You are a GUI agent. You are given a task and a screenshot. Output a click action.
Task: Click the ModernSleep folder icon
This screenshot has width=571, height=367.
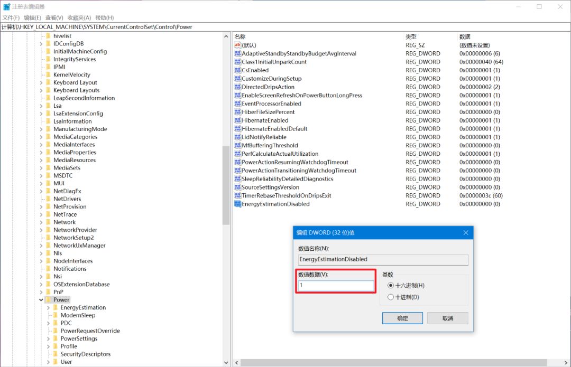point(55,315)
